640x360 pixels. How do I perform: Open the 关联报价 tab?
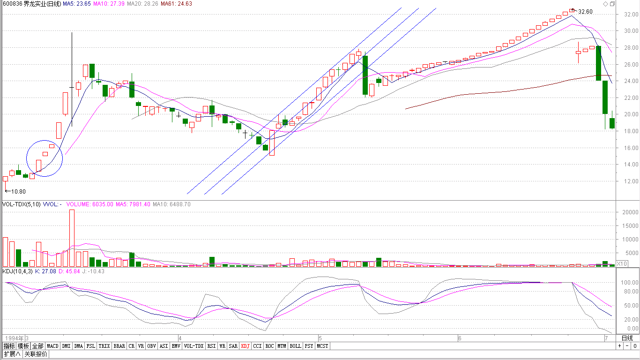click(x=36, y=354)
